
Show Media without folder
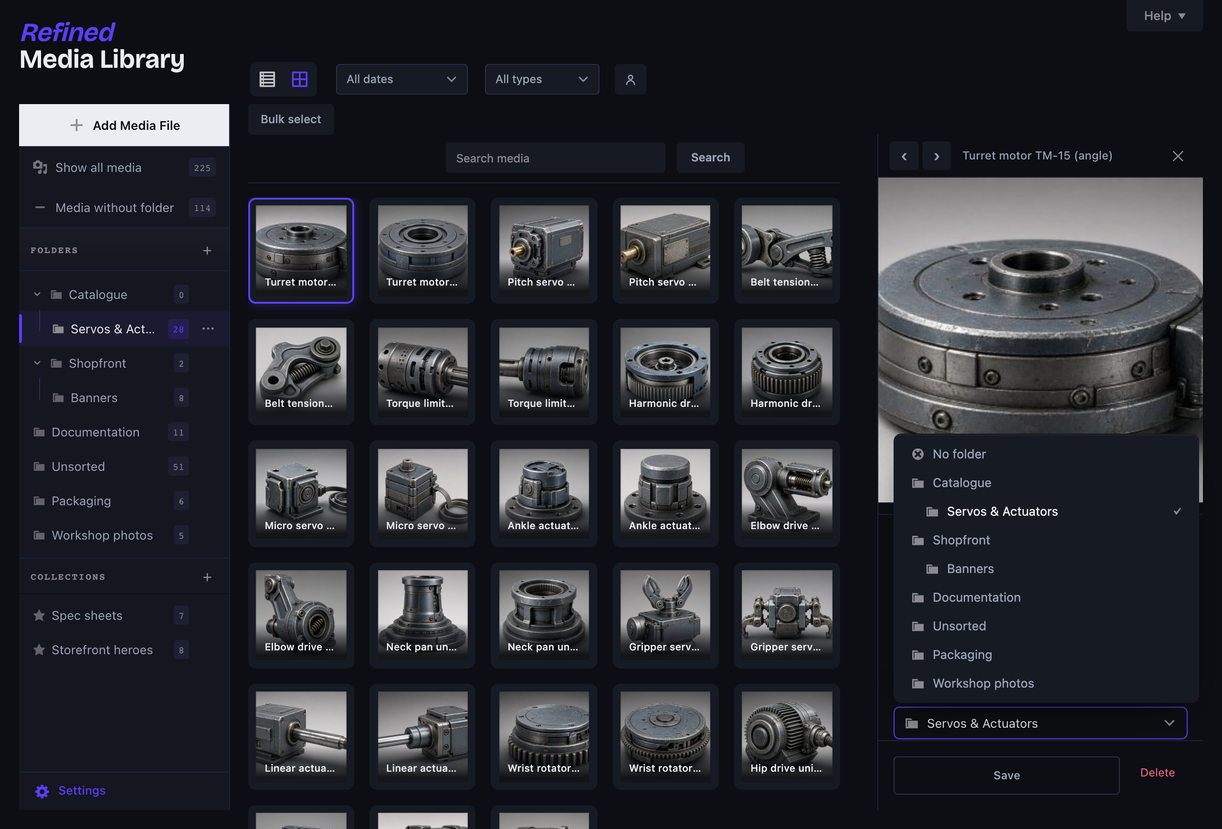[x=124, y=208]
